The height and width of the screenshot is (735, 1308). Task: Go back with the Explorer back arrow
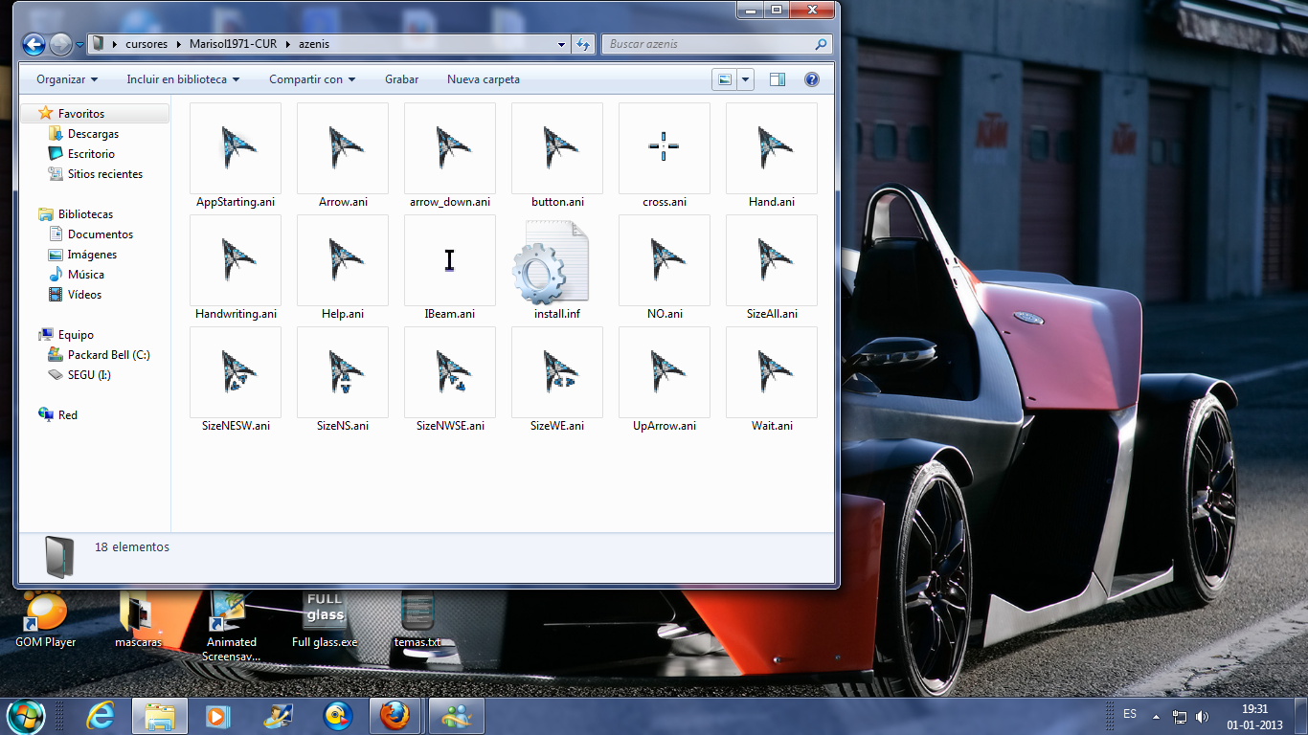coord(34,44)
